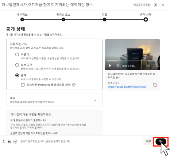Viewport: 170px width, 156px height.
Task: Close the upload dialog with X icon
Action: (163, 5)
